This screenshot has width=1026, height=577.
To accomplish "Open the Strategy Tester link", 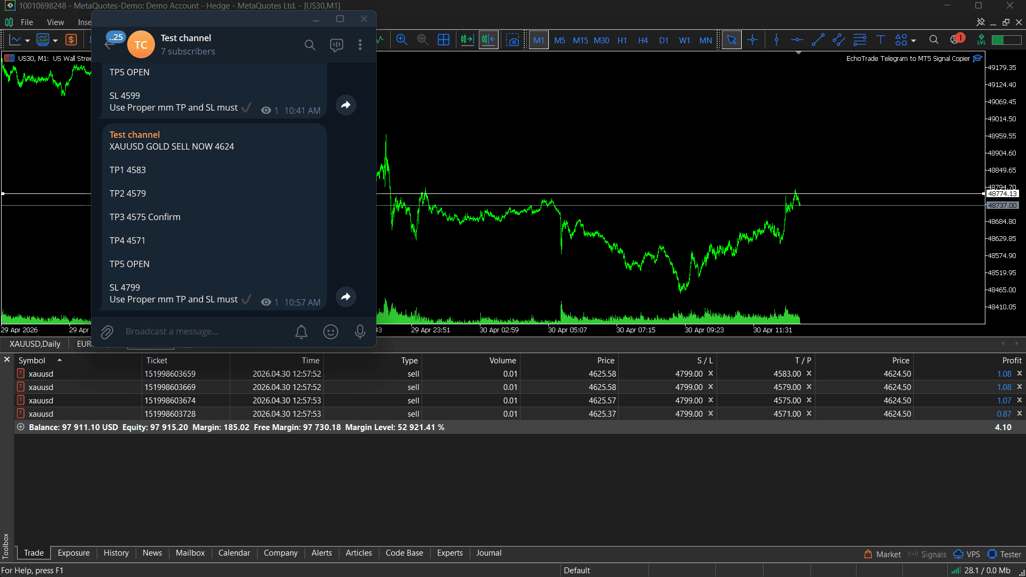I will pyautogui.click(x=1005, y=555).
